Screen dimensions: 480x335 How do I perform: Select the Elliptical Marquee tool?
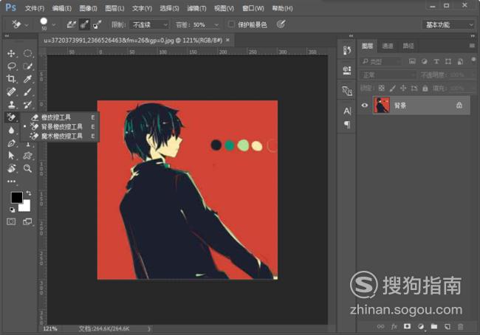point(27,54)
